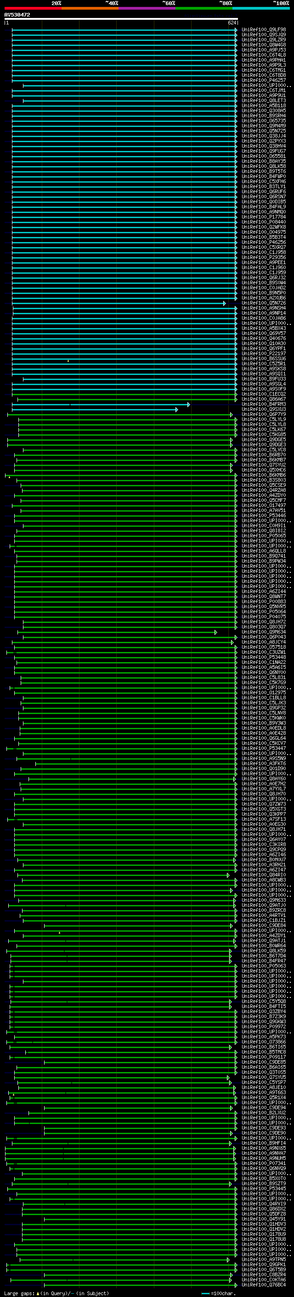Image resolution: width=294 pixels, height=1297 pixels.
Task: Select label UniRef100_Q9ATJ1
Action: click(x=264, y=940)
